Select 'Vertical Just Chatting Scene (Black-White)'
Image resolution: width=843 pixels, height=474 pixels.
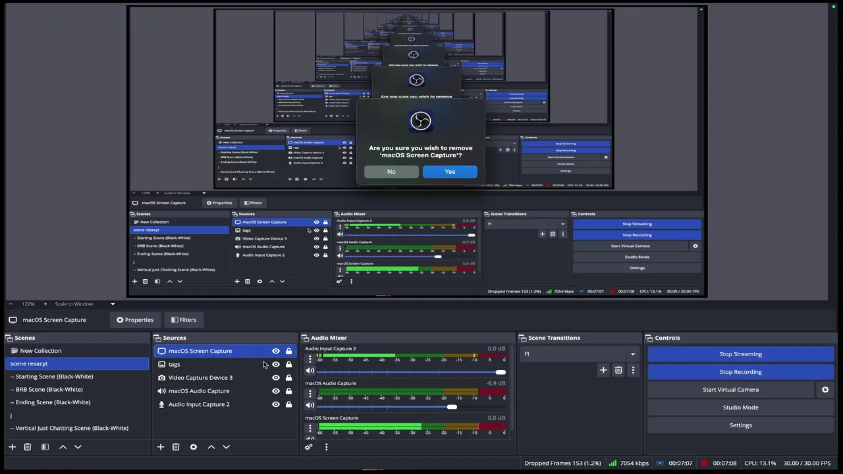click(x=77, y=428)
